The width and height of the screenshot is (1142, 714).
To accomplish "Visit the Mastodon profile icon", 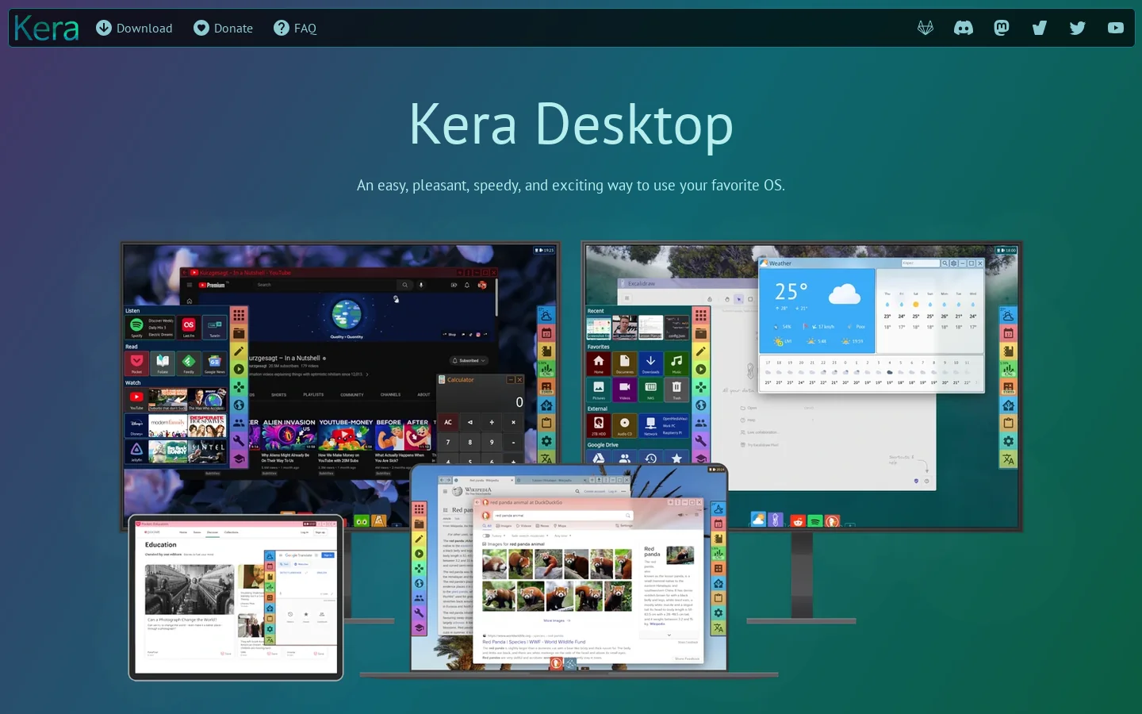I will [1002, 28].
